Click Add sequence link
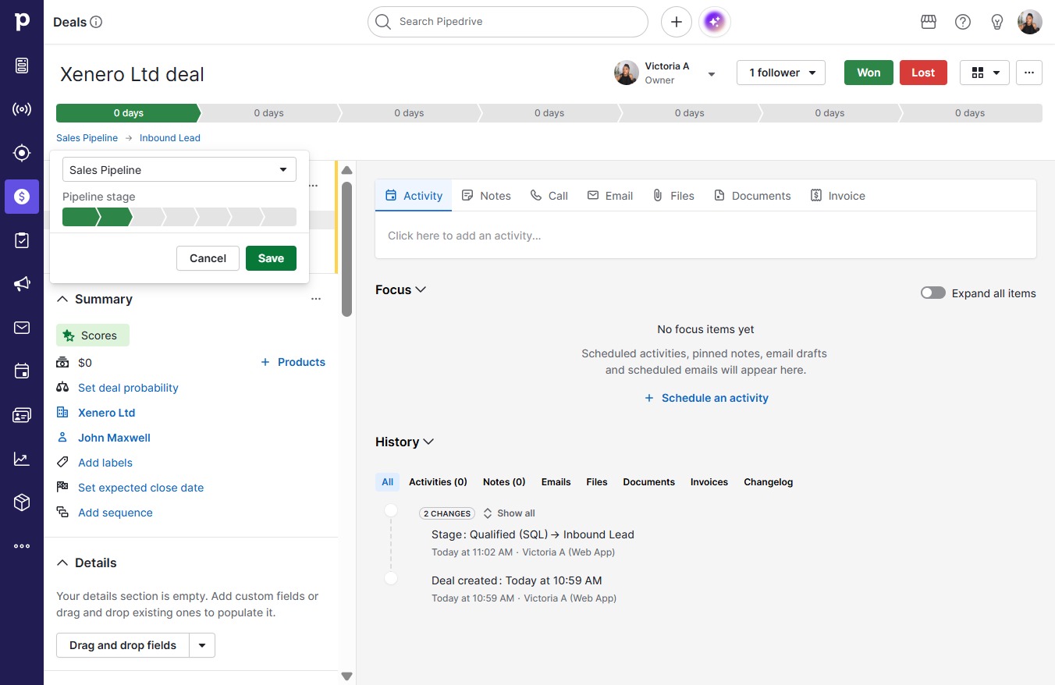Viewport: 1055px width, 685px height. pos(115,513)
